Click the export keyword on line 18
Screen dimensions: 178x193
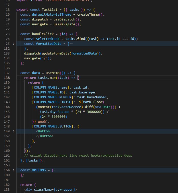point(22,10)
